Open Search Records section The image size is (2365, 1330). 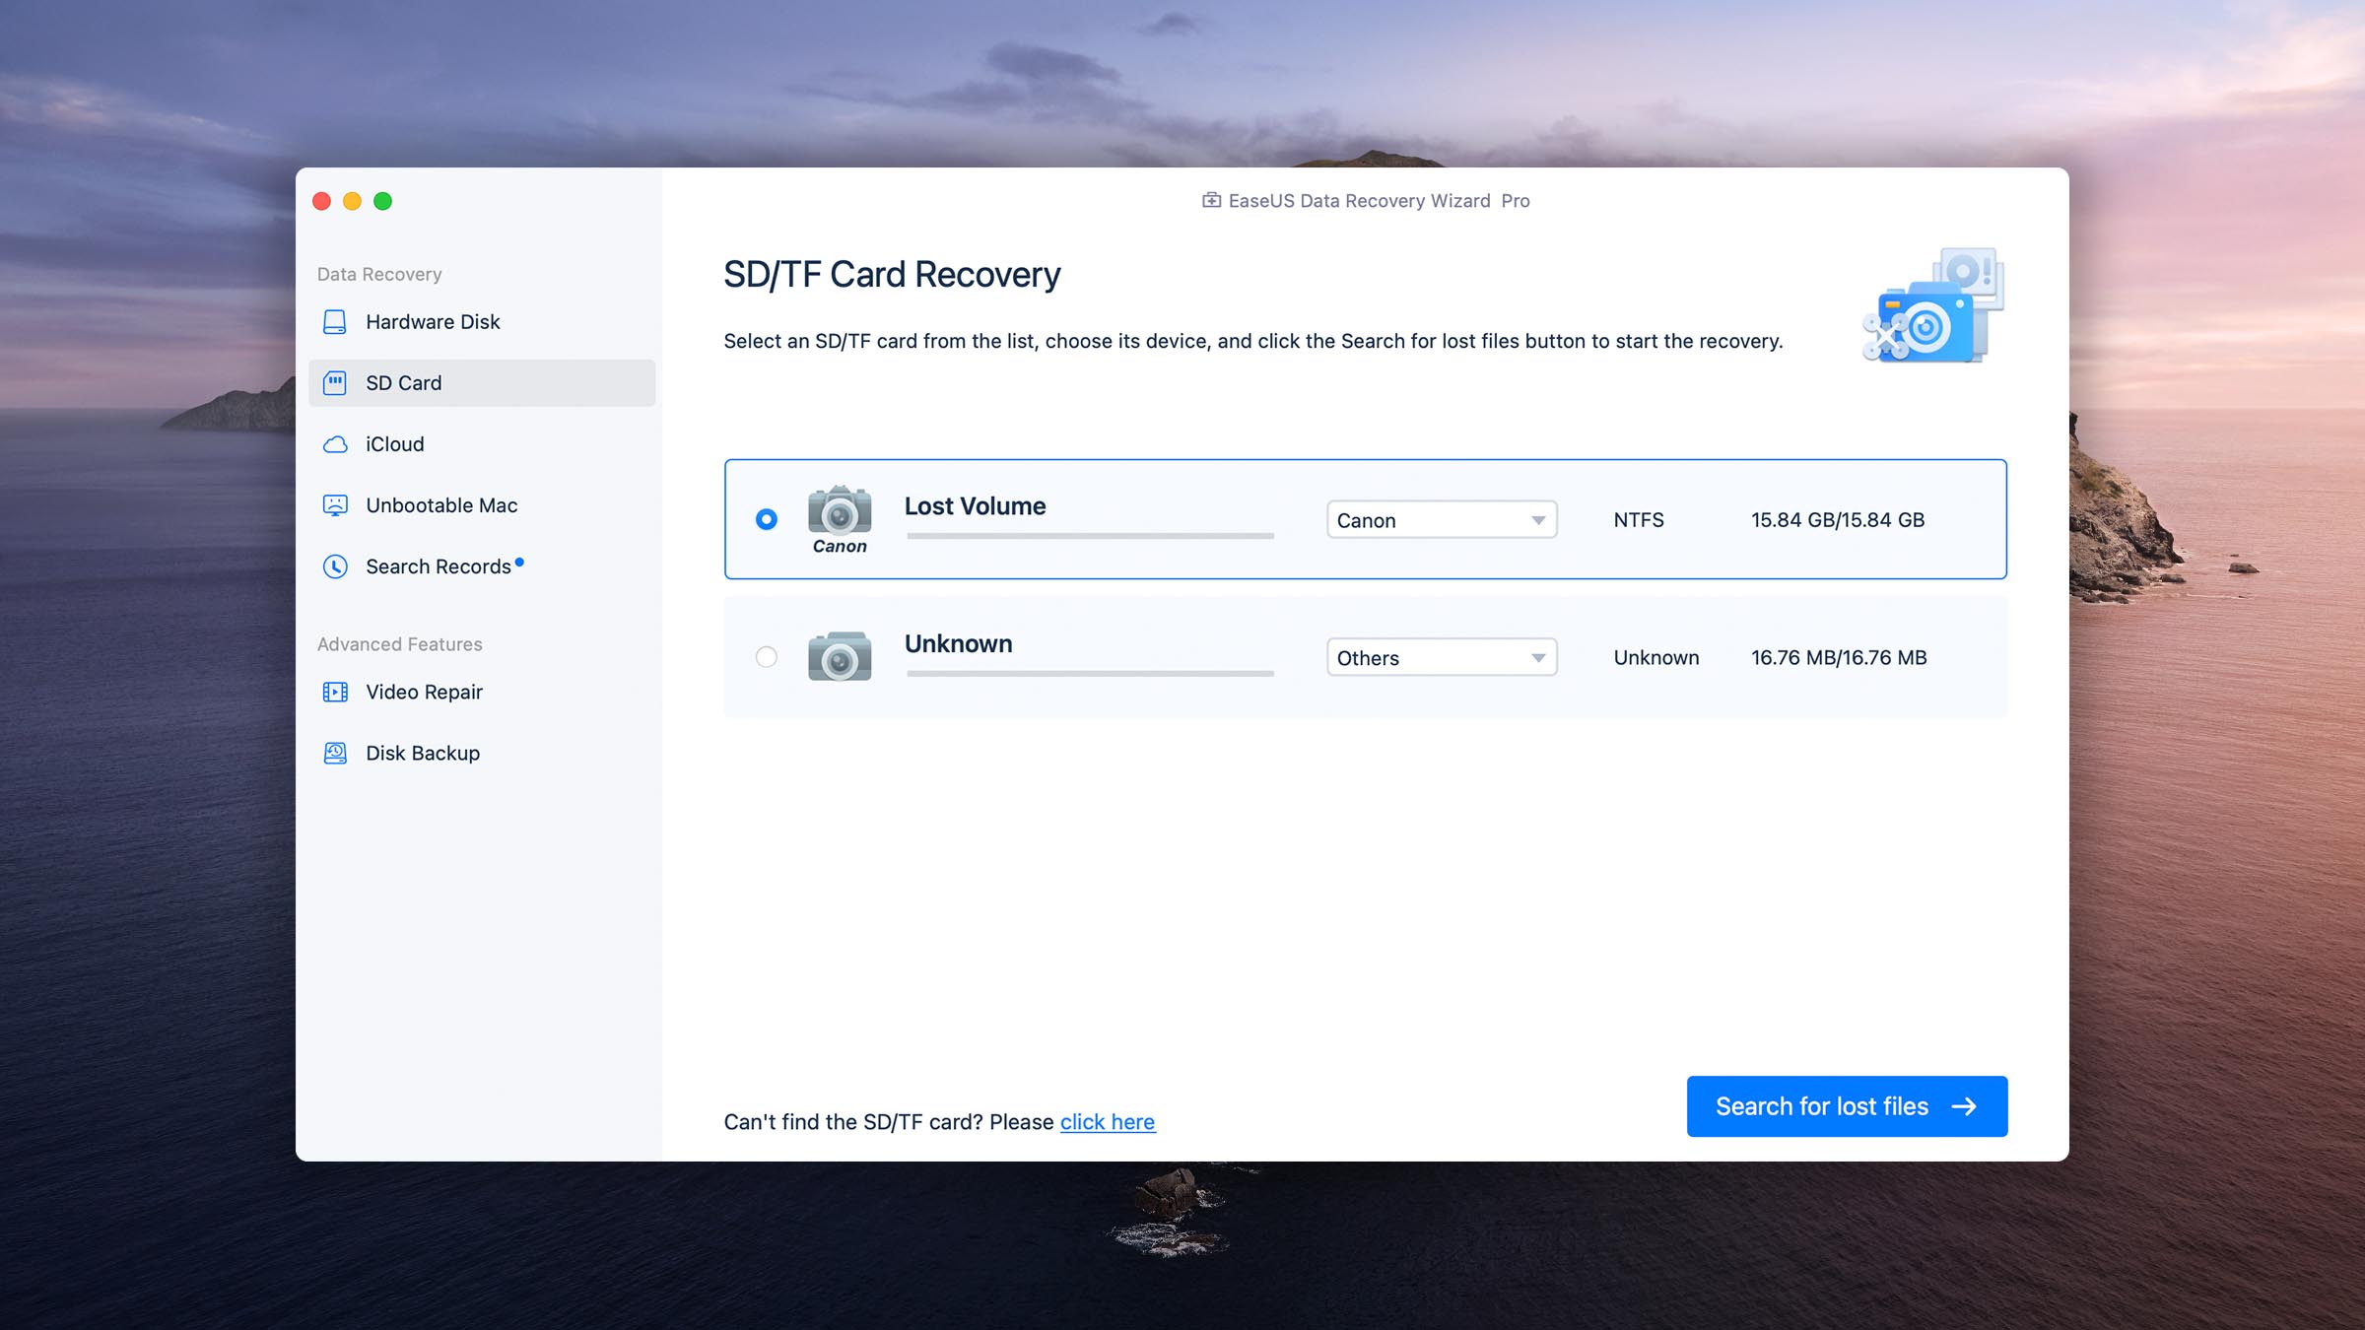(x=482, y=566)
